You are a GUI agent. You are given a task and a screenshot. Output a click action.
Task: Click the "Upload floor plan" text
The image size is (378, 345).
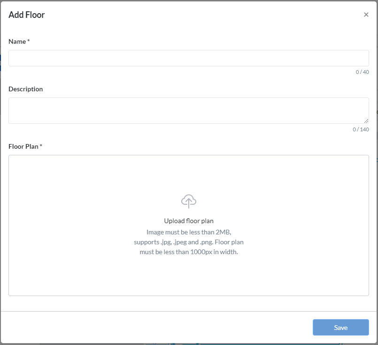click(189, 221)
